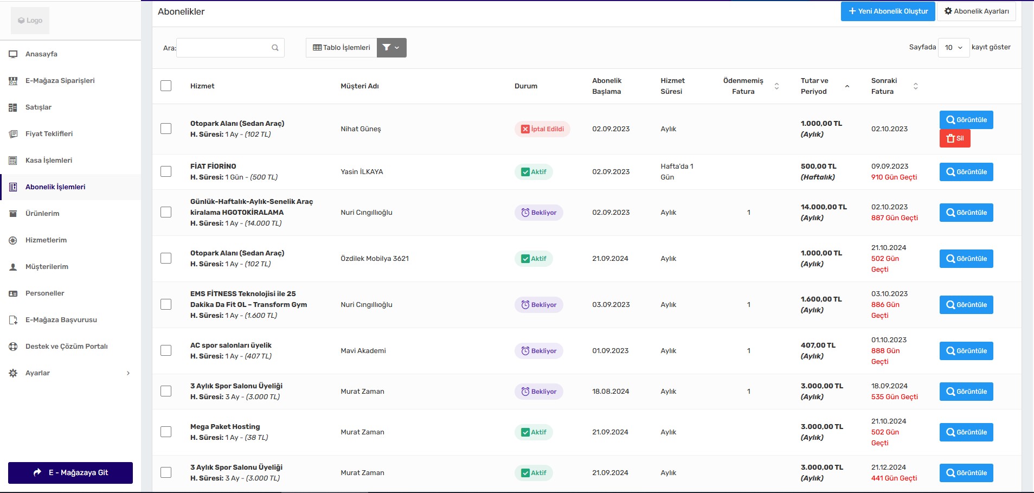This screenshot has width=1034, height=493.
Task: Click the E-Mağaza Siparişleri sidebar icon
Action: [x=13, y=81]
